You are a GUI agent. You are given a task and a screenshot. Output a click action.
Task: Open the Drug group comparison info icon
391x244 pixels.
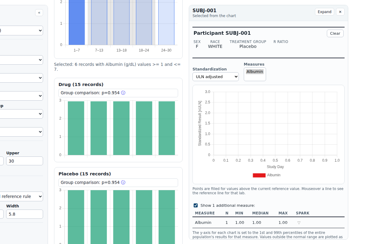coord(123,93)
